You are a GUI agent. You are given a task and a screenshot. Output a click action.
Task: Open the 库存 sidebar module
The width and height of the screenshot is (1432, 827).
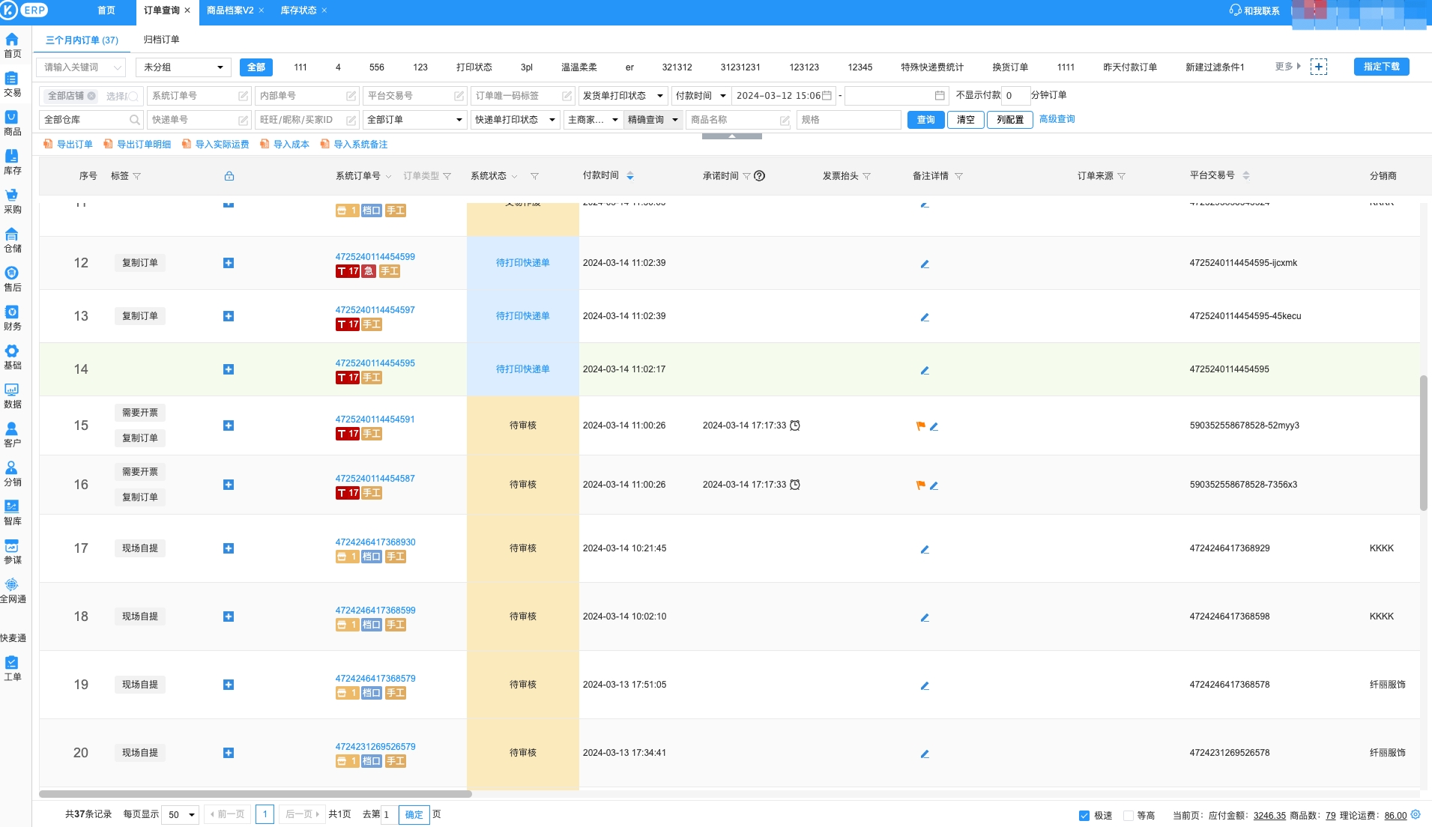coord(12,163)
